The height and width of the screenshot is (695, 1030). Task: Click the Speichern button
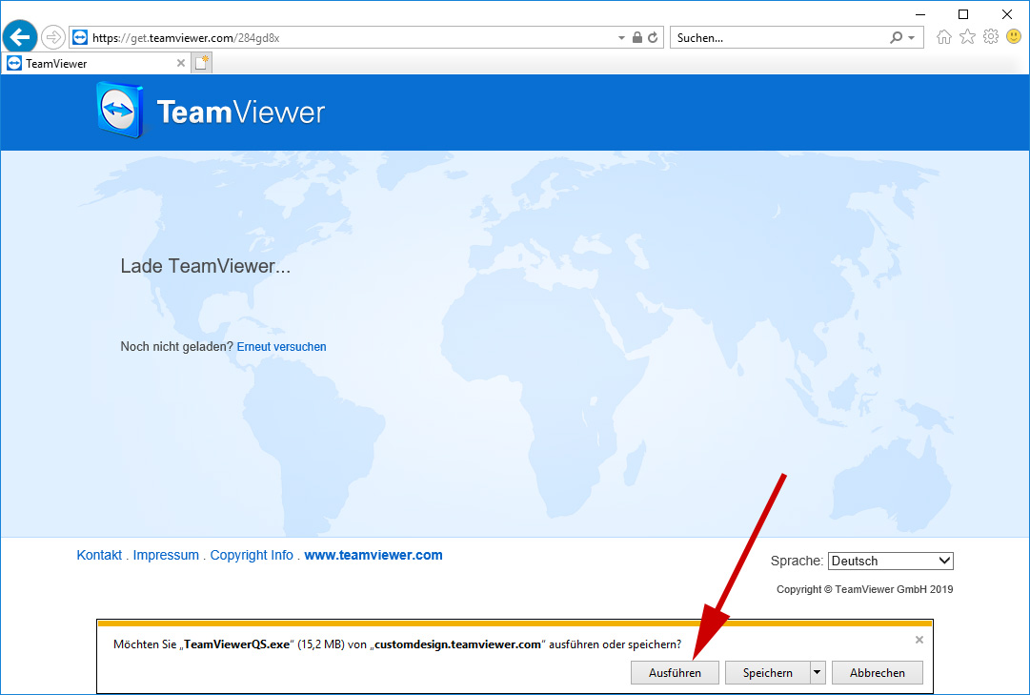(767, 673)
